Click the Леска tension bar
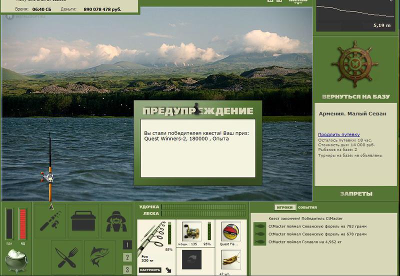The width and height of the screenshot is (400, 276). (x=204, y=213)
